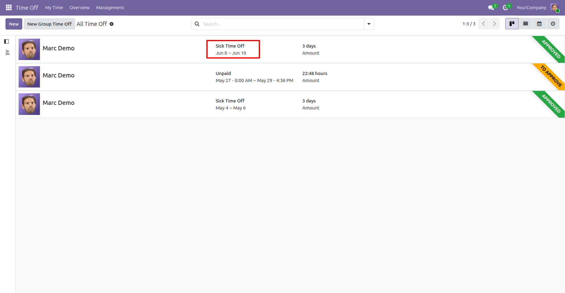
Task: Click the 'All' vertical label in side panel
Action: click(x=8, y=52)
